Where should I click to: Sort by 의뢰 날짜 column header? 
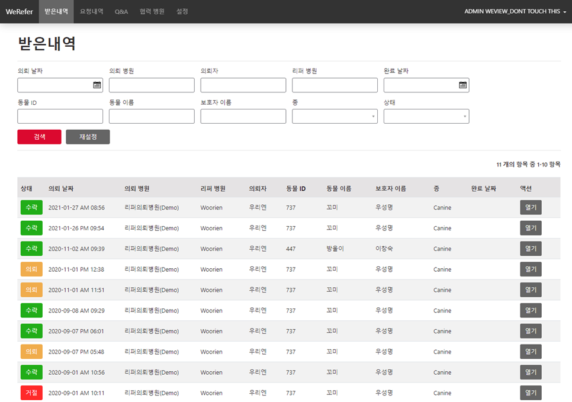click(61, 189)
